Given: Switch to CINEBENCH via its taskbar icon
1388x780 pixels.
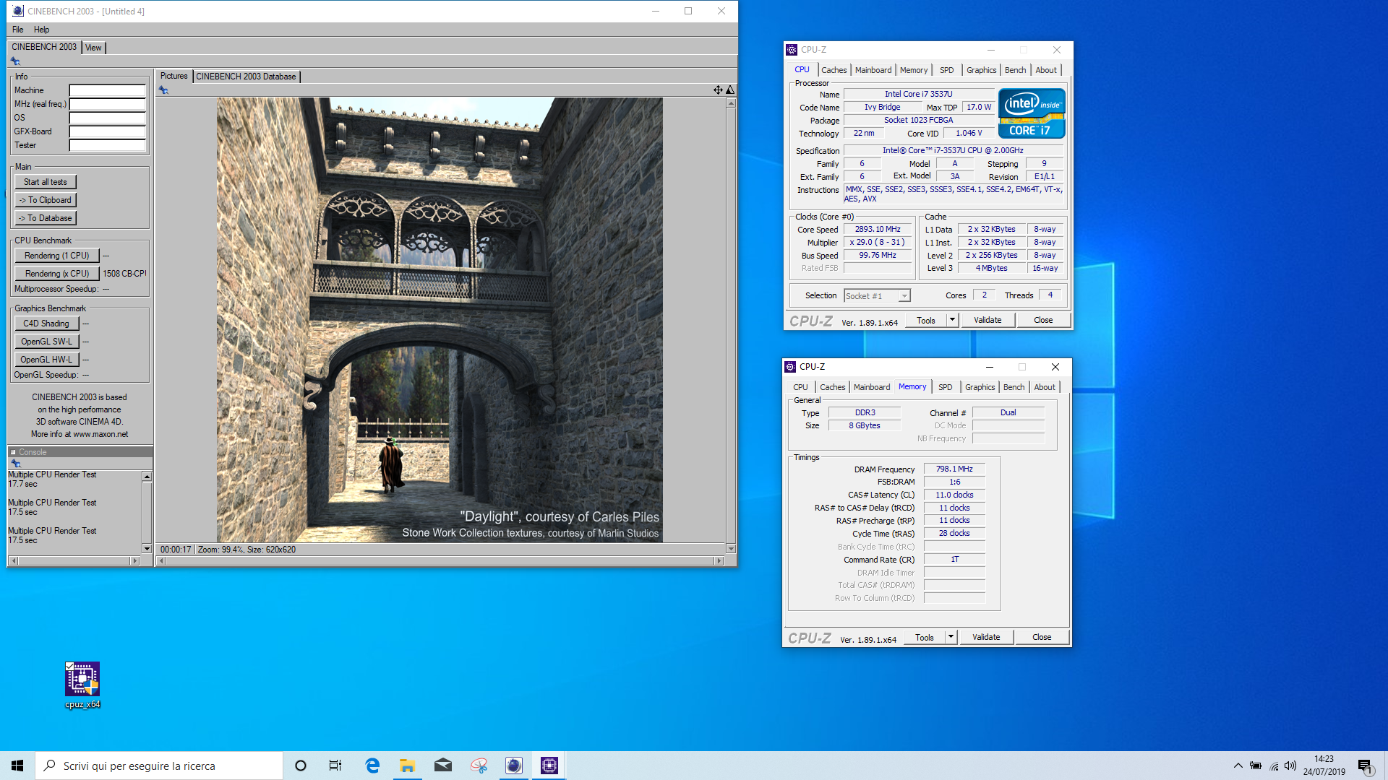Looking at the screenshot, I should coord(514,766).
